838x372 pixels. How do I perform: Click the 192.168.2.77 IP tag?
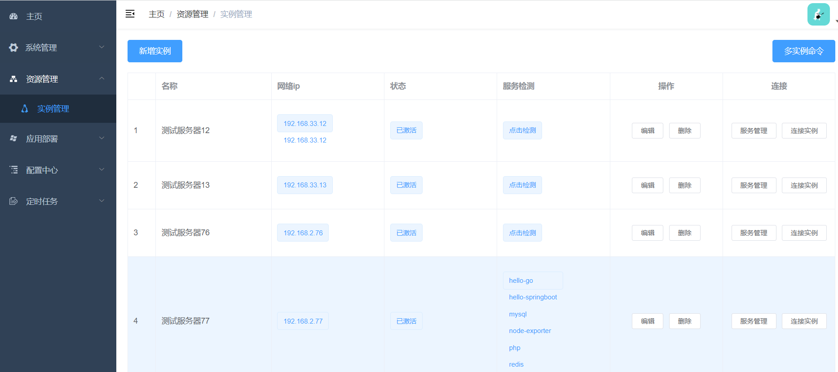303,321
